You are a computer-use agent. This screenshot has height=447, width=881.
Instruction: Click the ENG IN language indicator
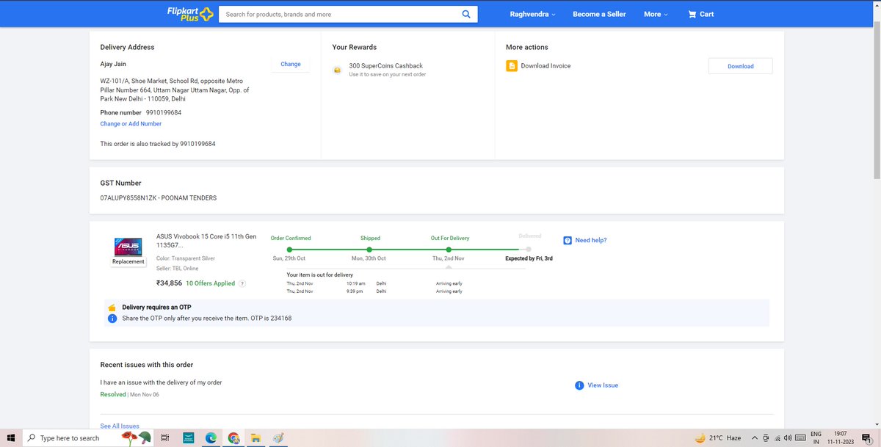[816, 438]
